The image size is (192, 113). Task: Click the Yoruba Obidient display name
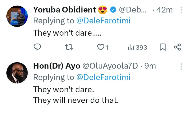point(64,10)
